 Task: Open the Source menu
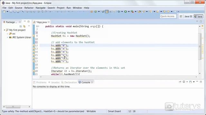19,8
